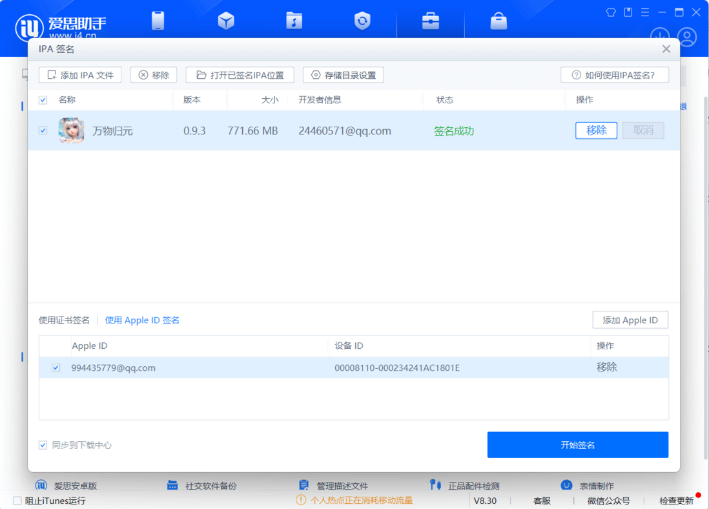The image size is (709, 509).
Task: Open the ringtone music folder icon
Action: point(294,21)
